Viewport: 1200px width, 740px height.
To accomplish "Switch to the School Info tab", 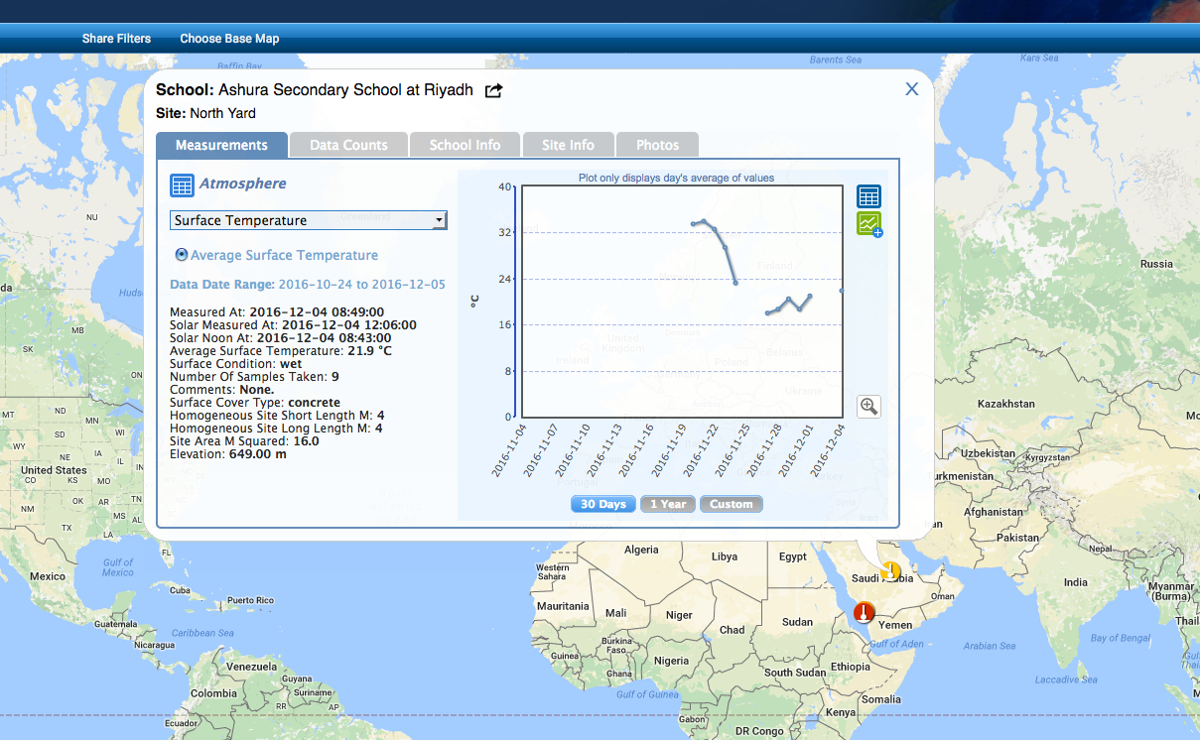I will click(x=465, y=145).
